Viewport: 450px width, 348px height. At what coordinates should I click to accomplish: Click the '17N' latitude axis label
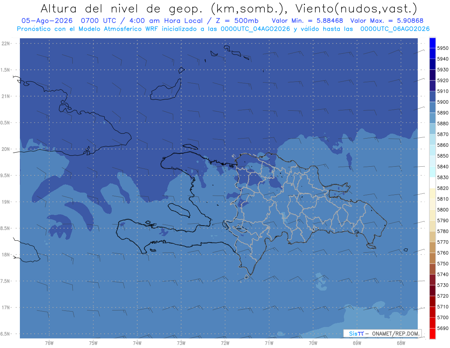coord(6,308)
